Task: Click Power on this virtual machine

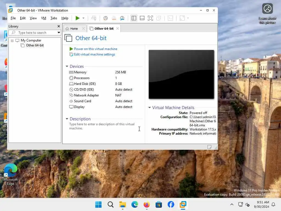Action: (x=96, y=49)
